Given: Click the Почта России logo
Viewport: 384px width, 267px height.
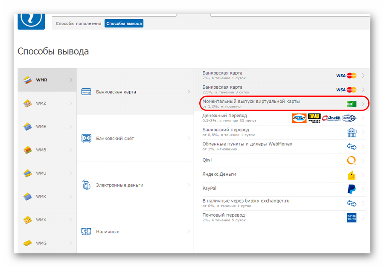Looking at the screenshot, I should [352, 218].
